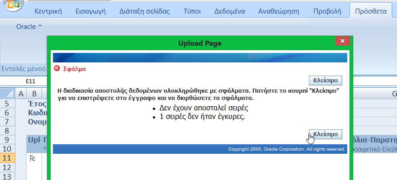Image resolution: width=397 pixels, height=180 pixels.
Task: Select row 5 header
Action: tap(8, 104)
